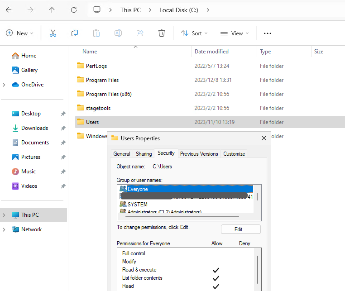Switch to the Security tab
The height and width of the screenshot is (291, 345).
pos(166,153)
